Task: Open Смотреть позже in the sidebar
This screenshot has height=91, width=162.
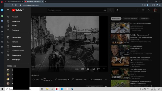Action: (x=18, y=51)
